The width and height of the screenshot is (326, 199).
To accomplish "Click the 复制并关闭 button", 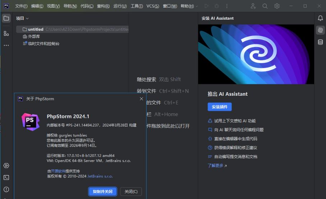I will 103,191.
